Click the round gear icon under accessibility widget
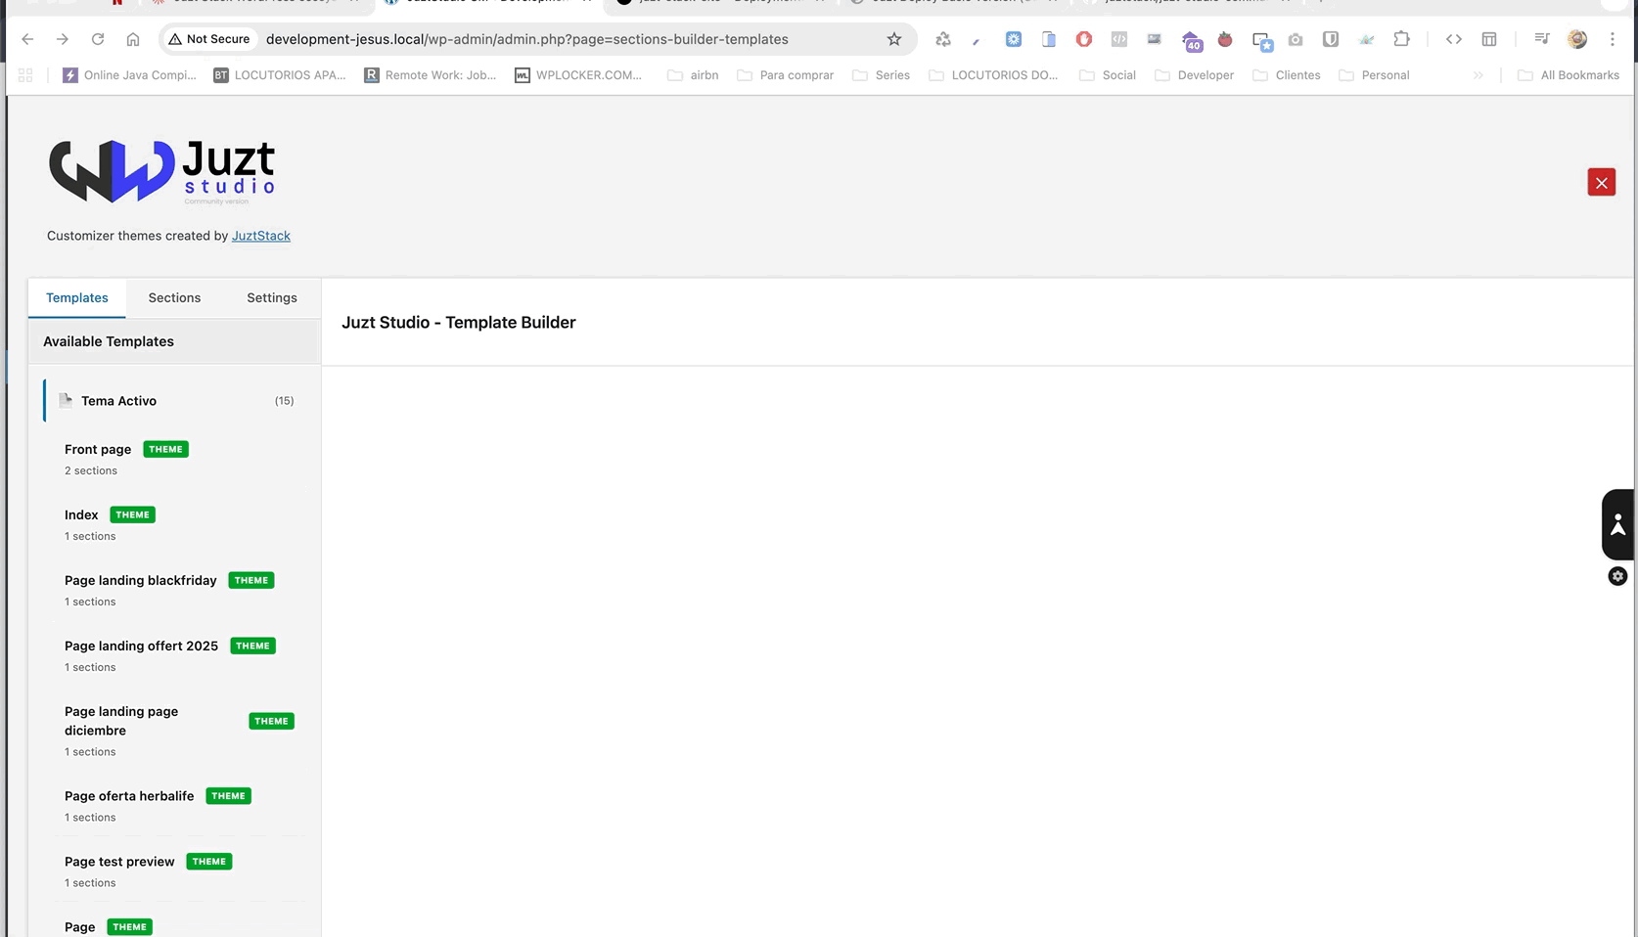Screen dimensions: 1638x937 point(1617,576)
